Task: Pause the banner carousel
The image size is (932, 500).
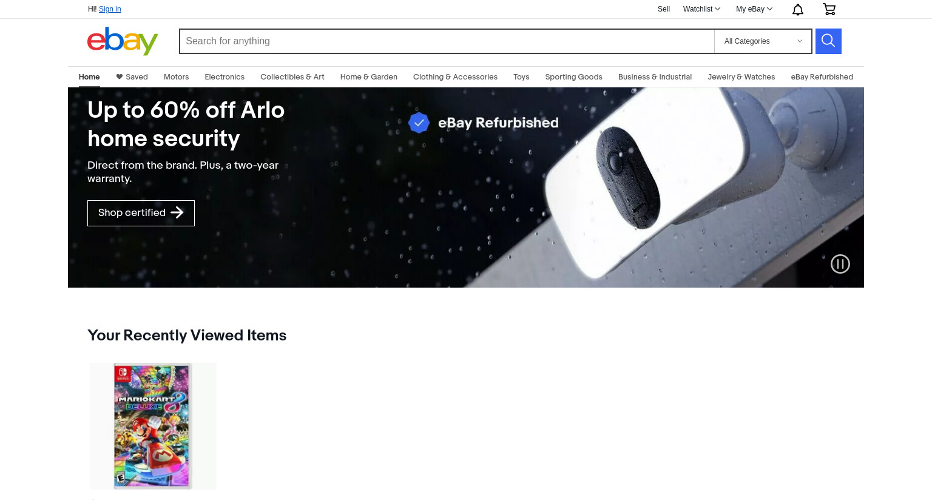Action: (x=840, y=264)
